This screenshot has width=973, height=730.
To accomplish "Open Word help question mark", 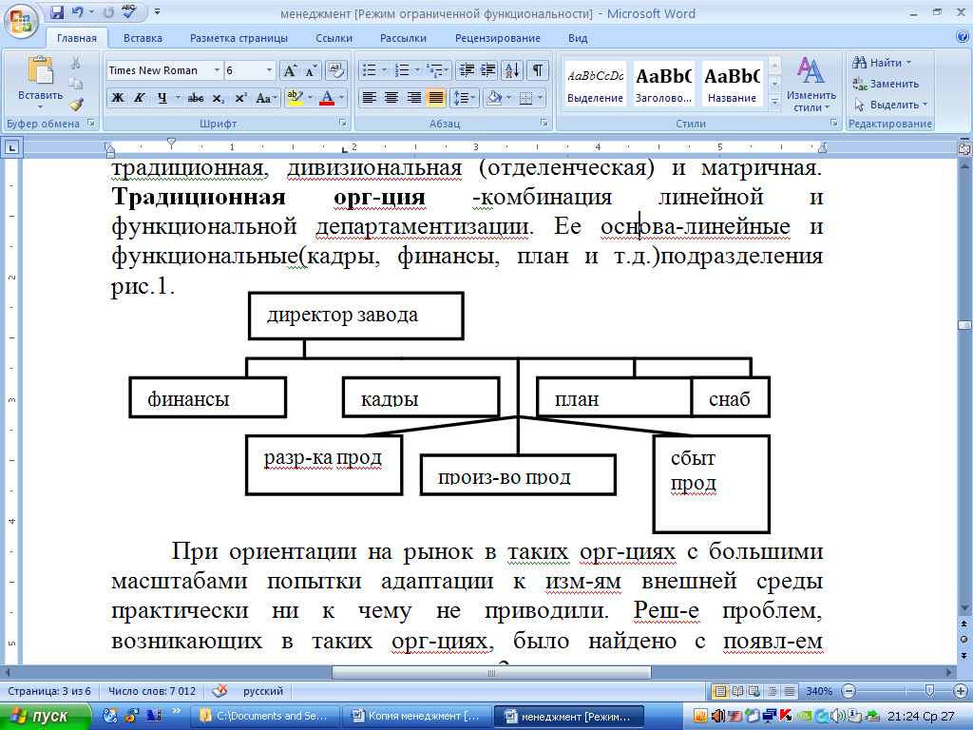I will 962,37.
